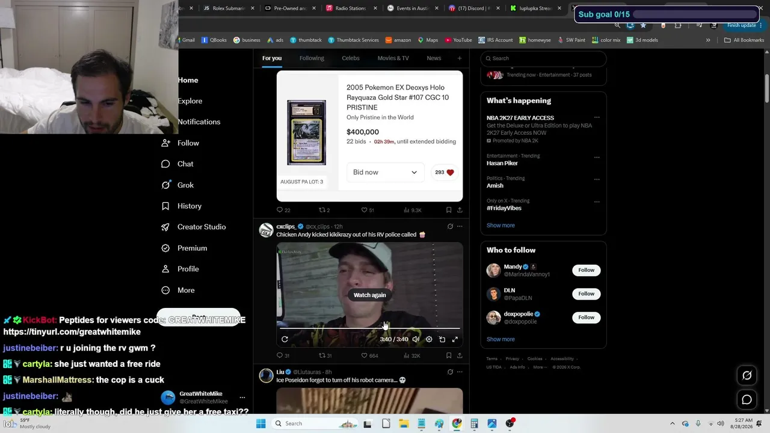Viewport: 770px width, 433px height.
Task: Open more options for #FridayVibes trend
Action: [597, 202]
